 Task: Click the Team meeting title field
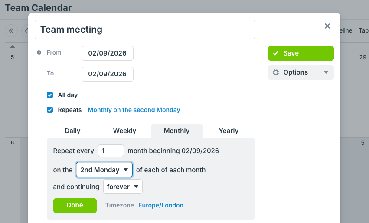[145, 30]
